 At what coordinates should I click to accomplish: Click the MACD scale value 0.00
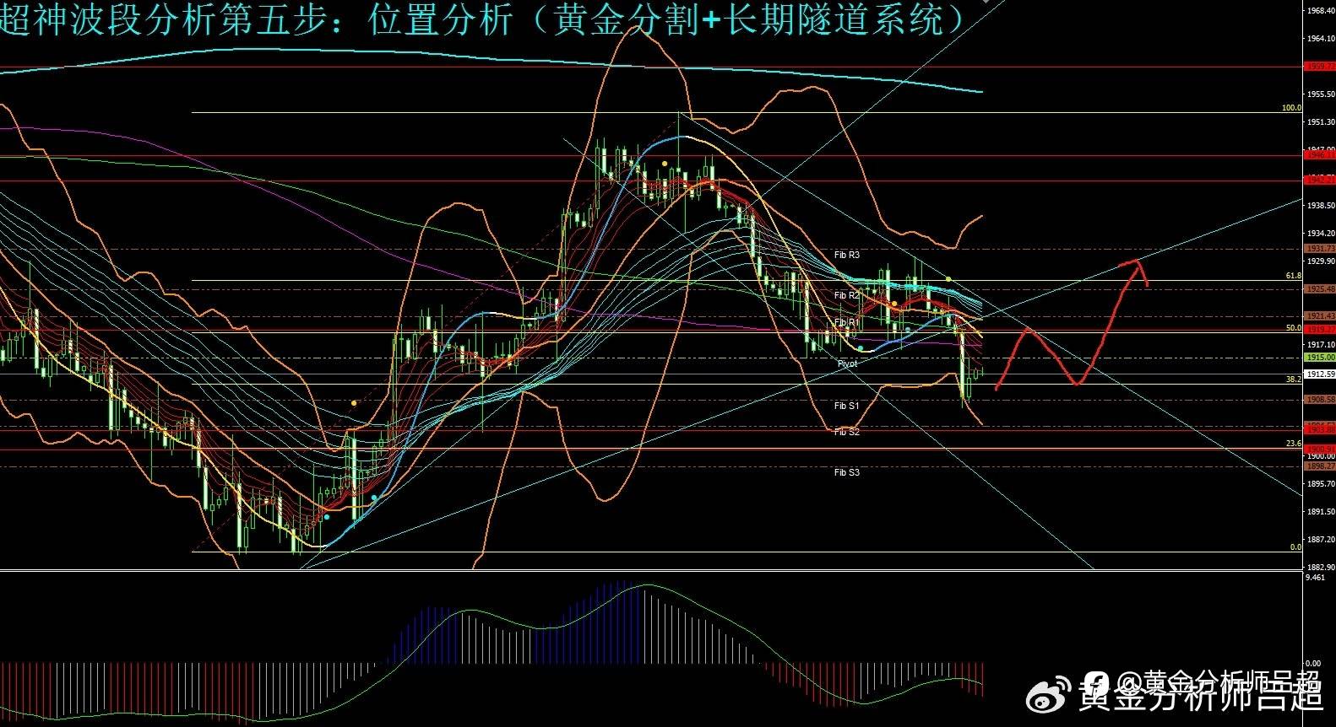pos(1313,664)
